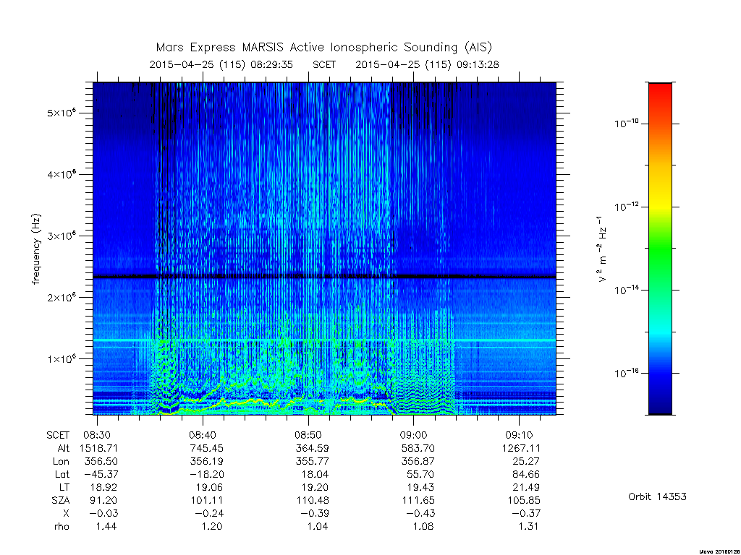
Task: Click the frequency (Hz) axis title
Action: point(36,249)
